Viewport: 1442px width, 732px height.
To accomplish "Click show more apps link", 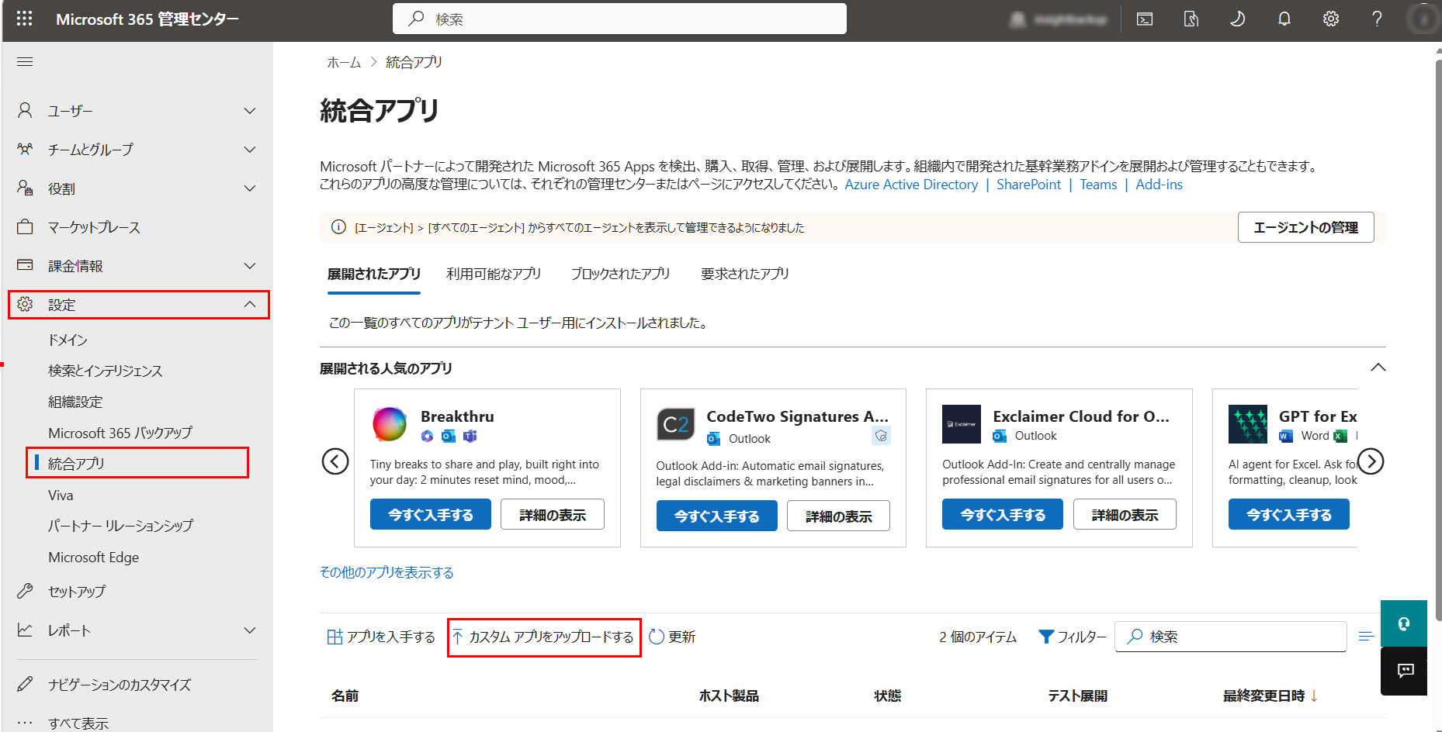I will pos(386,572).
